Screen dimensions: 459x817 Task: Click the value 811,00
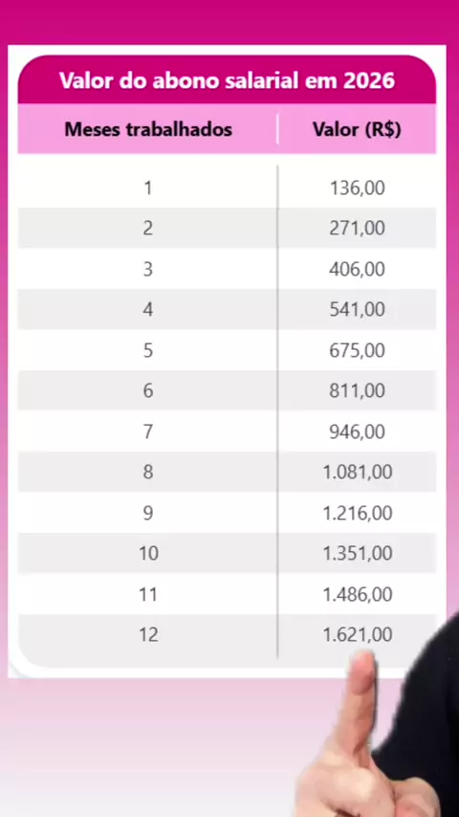(x=357, y=390)
